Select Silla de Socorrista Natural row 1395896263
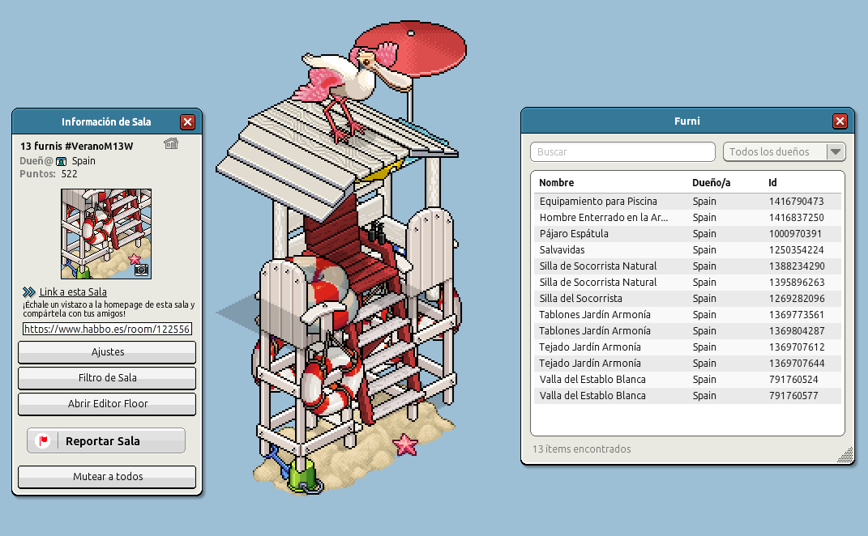 click(x=687, y=282)
